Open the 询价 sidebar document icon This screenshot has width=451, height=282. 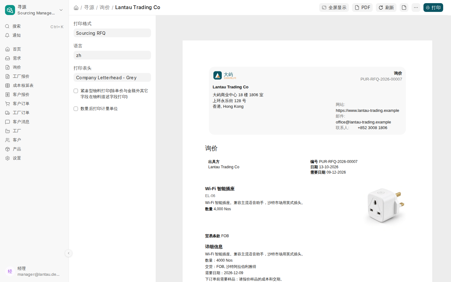[8, 67]
